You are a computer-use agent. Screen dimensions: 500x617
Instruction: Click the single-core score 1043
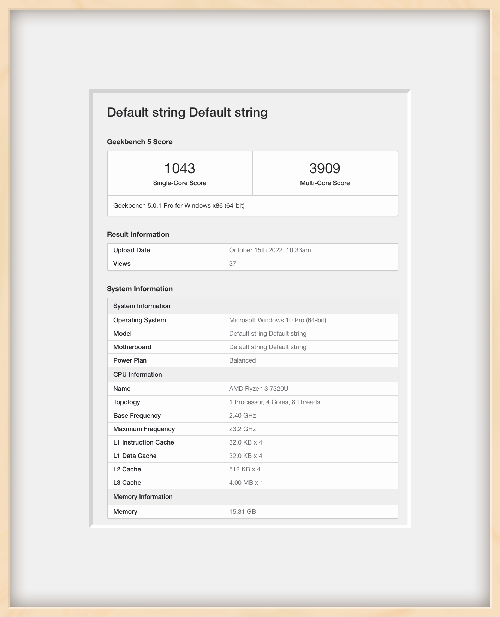179,168
